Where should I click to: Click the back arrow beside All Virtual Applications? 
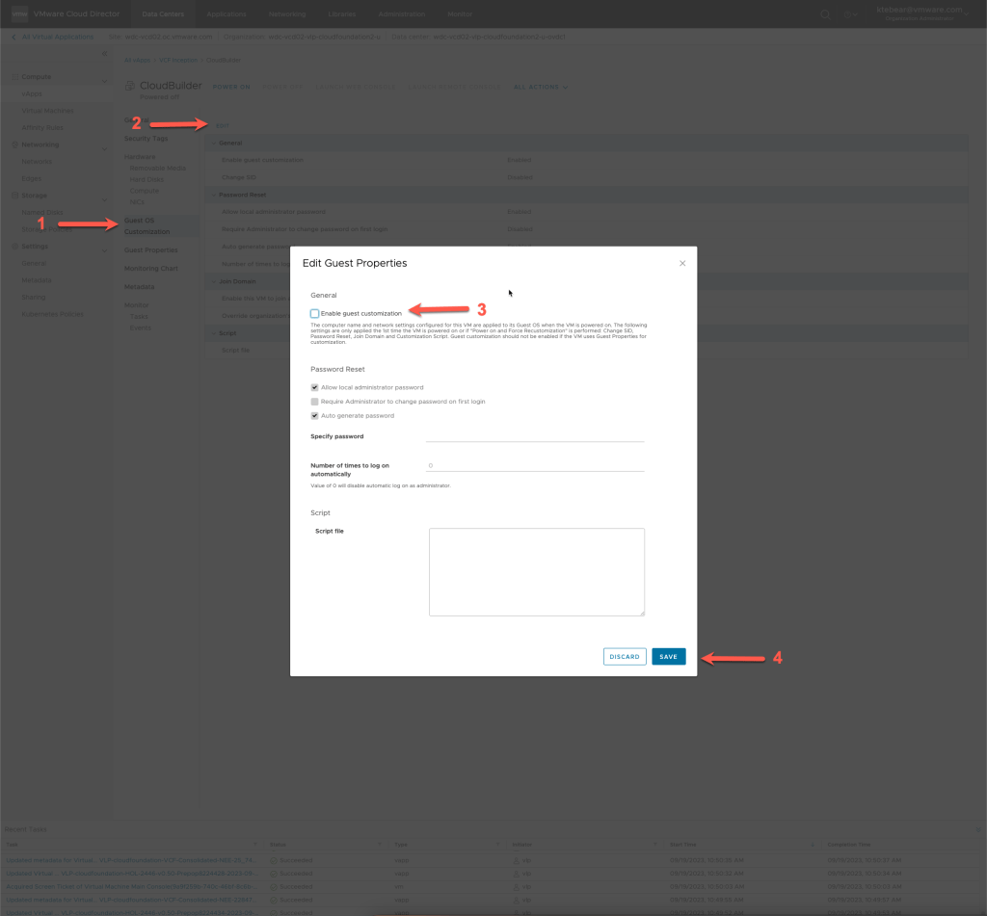pos(13,38)
